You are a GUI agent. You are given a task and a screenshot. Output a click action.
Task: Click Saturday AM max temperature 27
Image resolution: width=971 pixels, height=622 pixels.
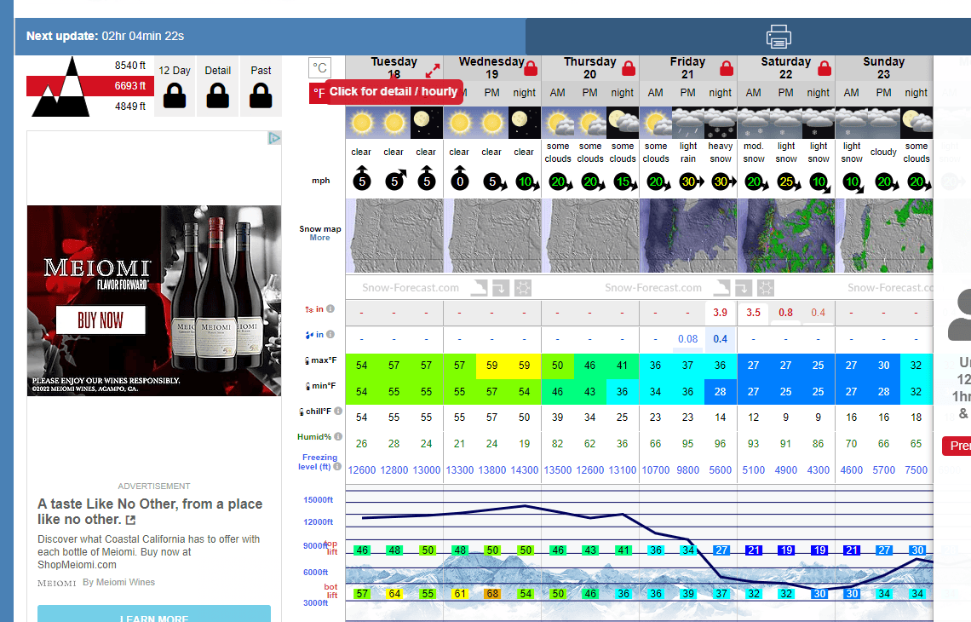pyautogui.click(x=754, y=366)
